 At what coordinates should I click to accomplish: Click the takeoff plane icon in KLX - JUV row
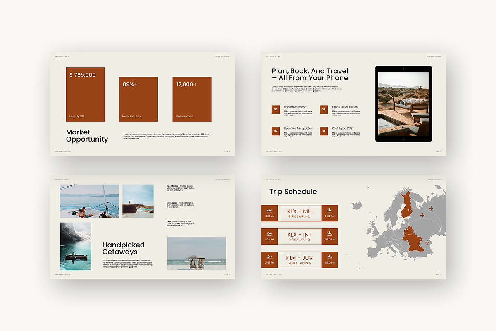(269, 257)
